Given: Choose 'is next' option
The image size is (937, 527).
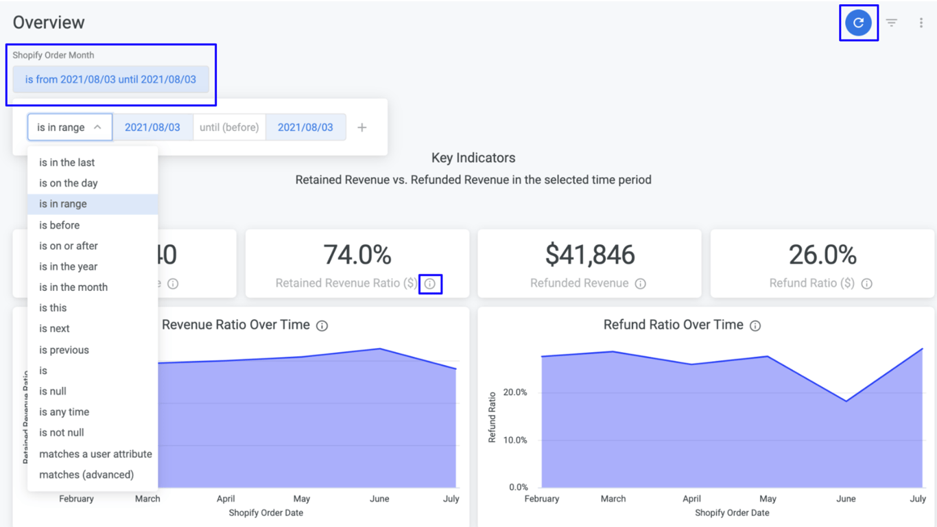Looking at the screenshot, I should coord(93,329).
